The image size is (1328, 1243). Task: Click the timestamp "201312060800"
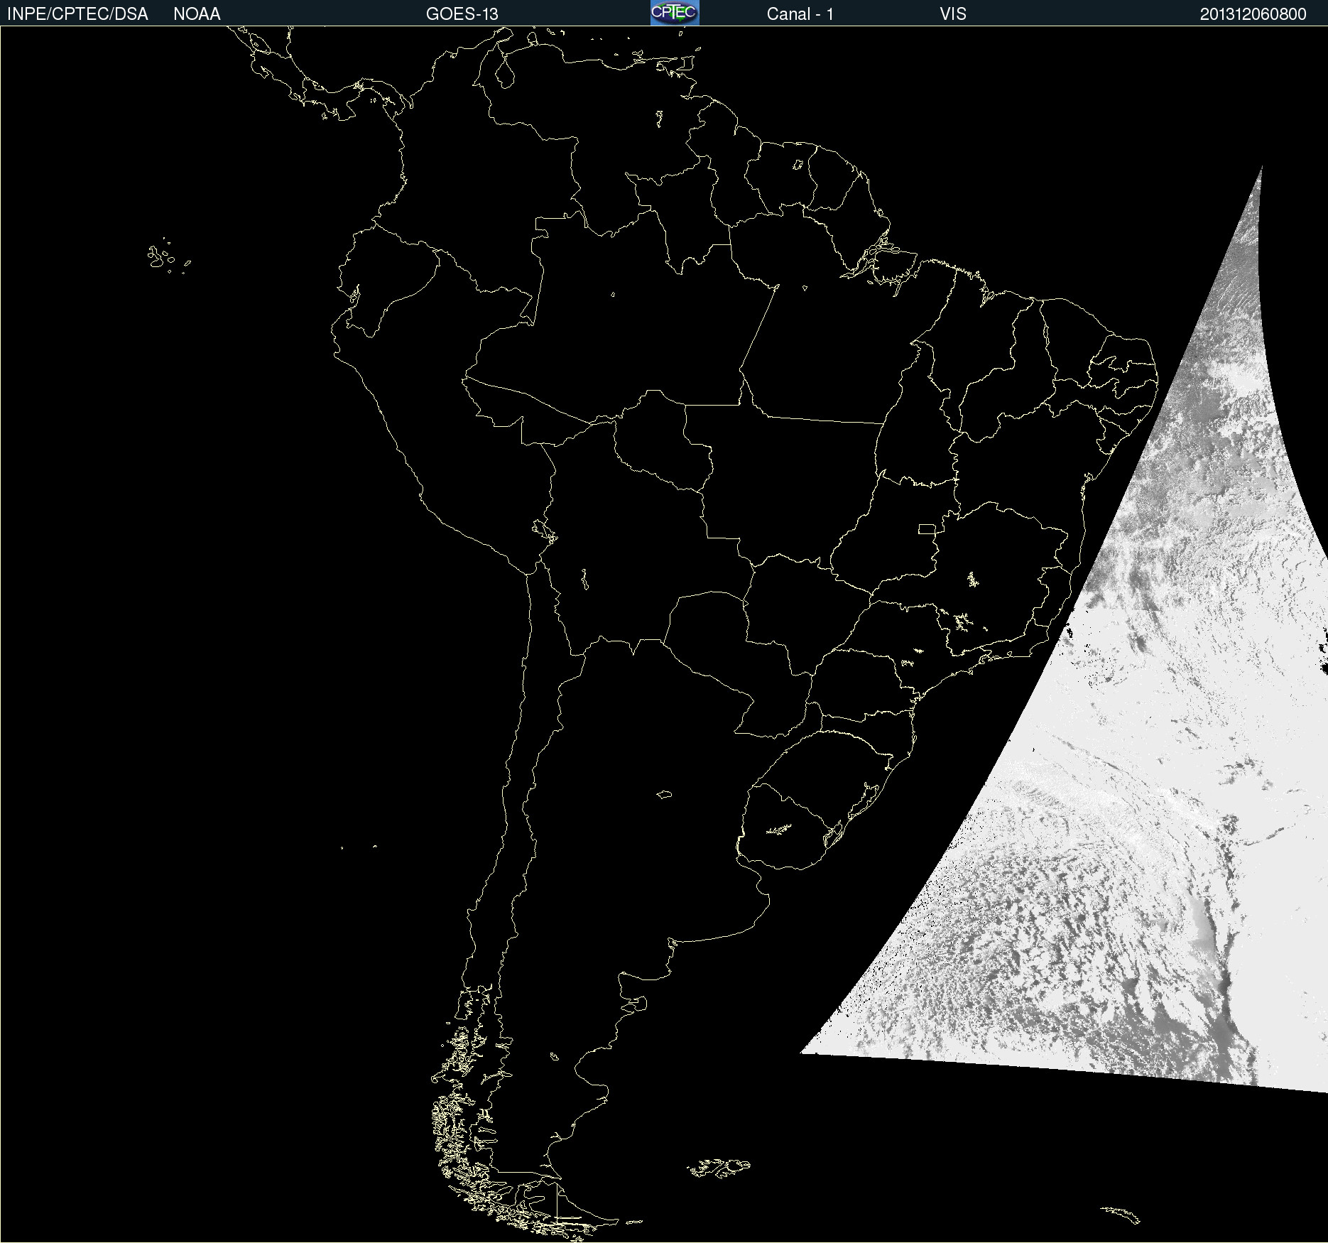[x=1253, y=14]
